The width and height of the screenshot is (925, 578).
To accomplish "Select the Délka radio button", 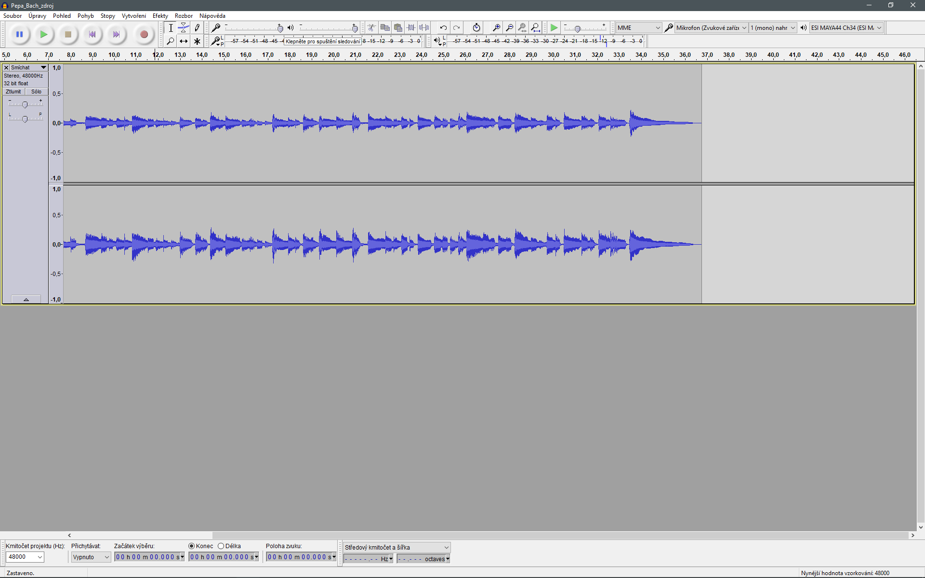I will 221,546.
